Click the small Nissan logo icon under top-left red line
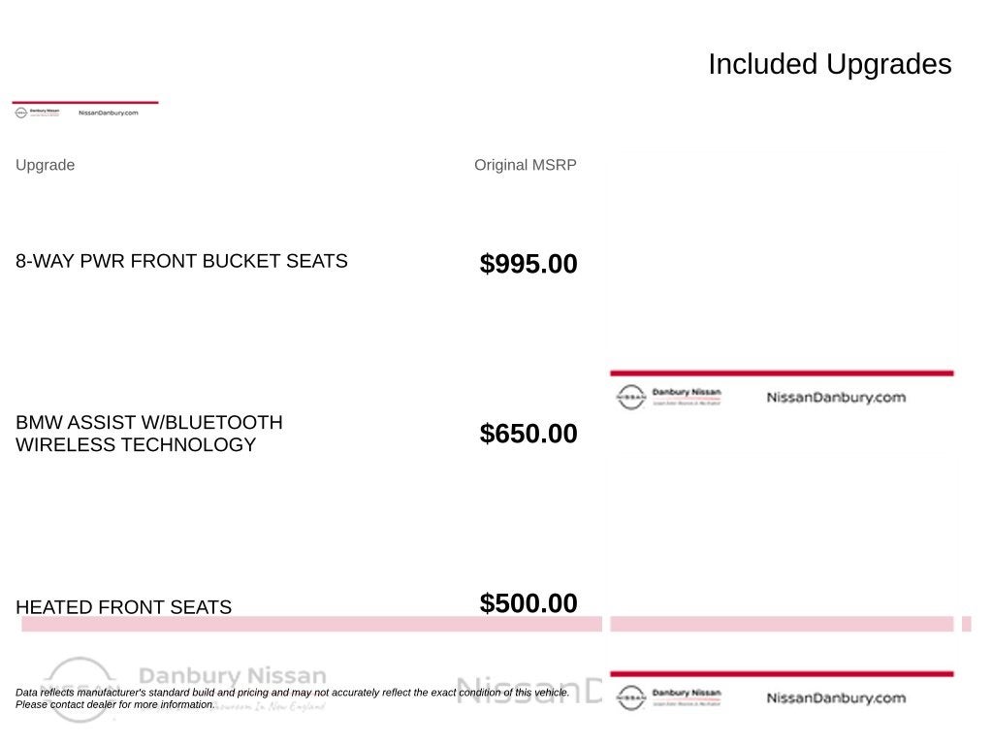Viewport: 993px width, 745px height. [x=21, y=113]
